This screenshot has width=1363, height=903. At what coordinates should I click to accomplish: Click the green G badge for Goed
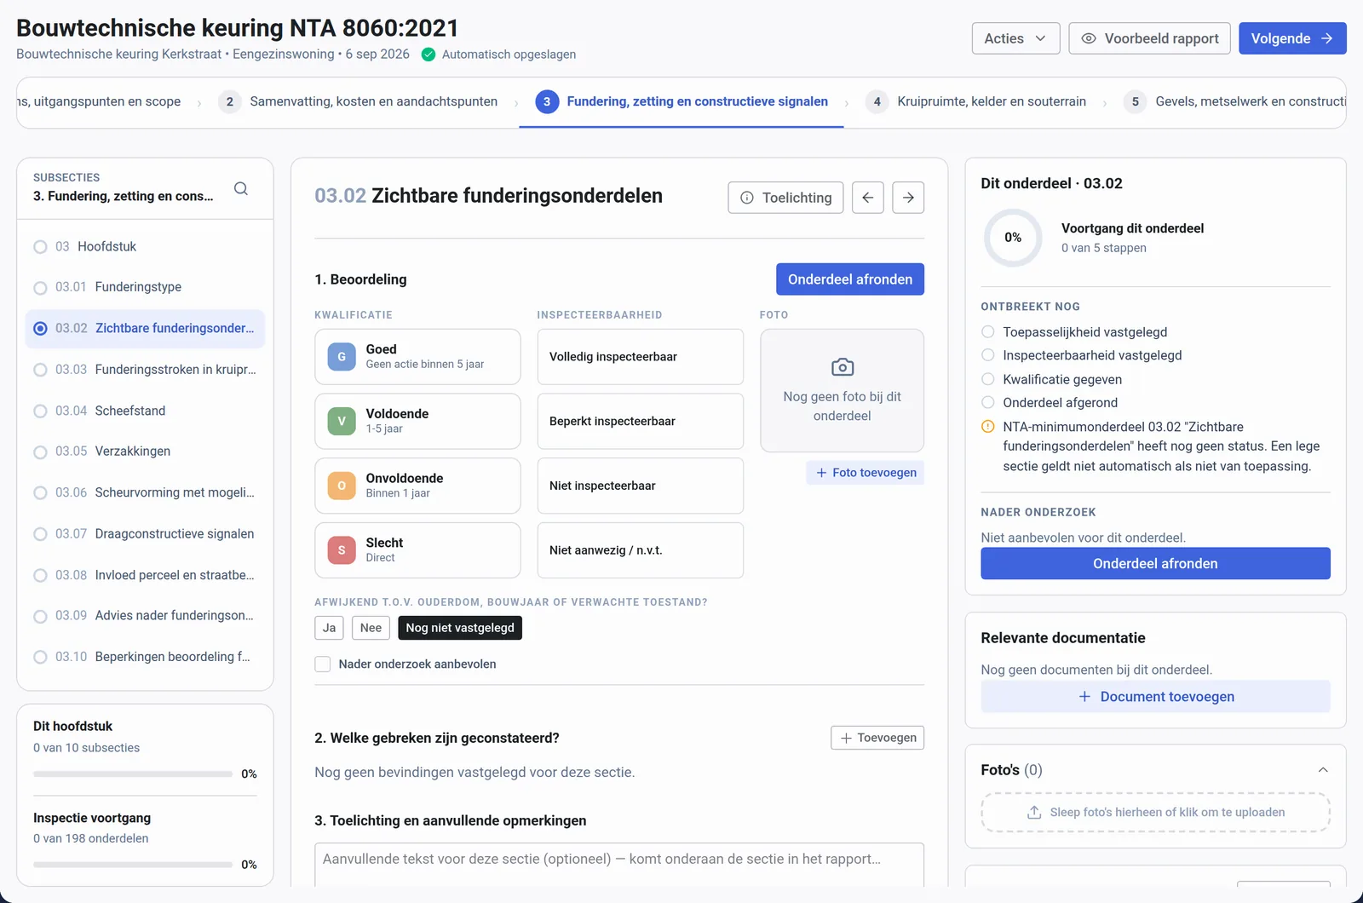click(342, 357)
